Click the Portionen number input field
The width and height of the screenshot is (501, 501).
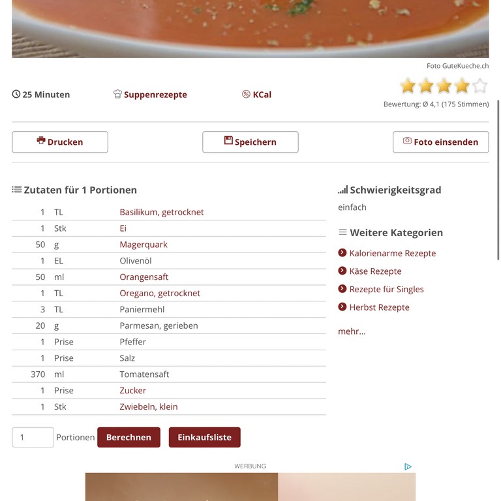click(x=33, y=437)
